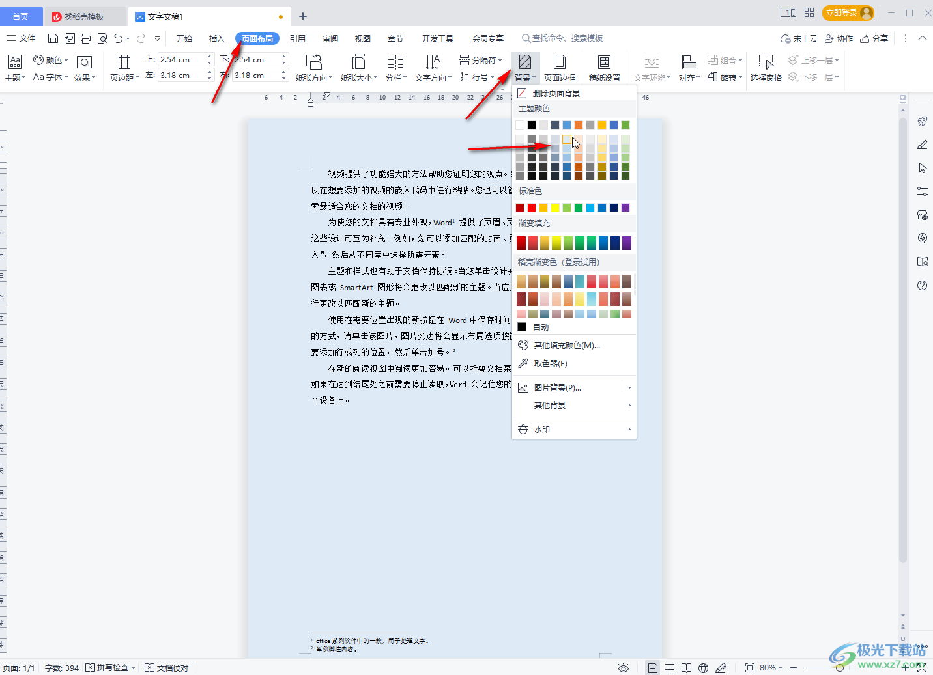The height and width of the screenshot is (675, 933).
Task: Open the 稿纸设置 manuscript paper settings
Action: (x=604, y=68)
